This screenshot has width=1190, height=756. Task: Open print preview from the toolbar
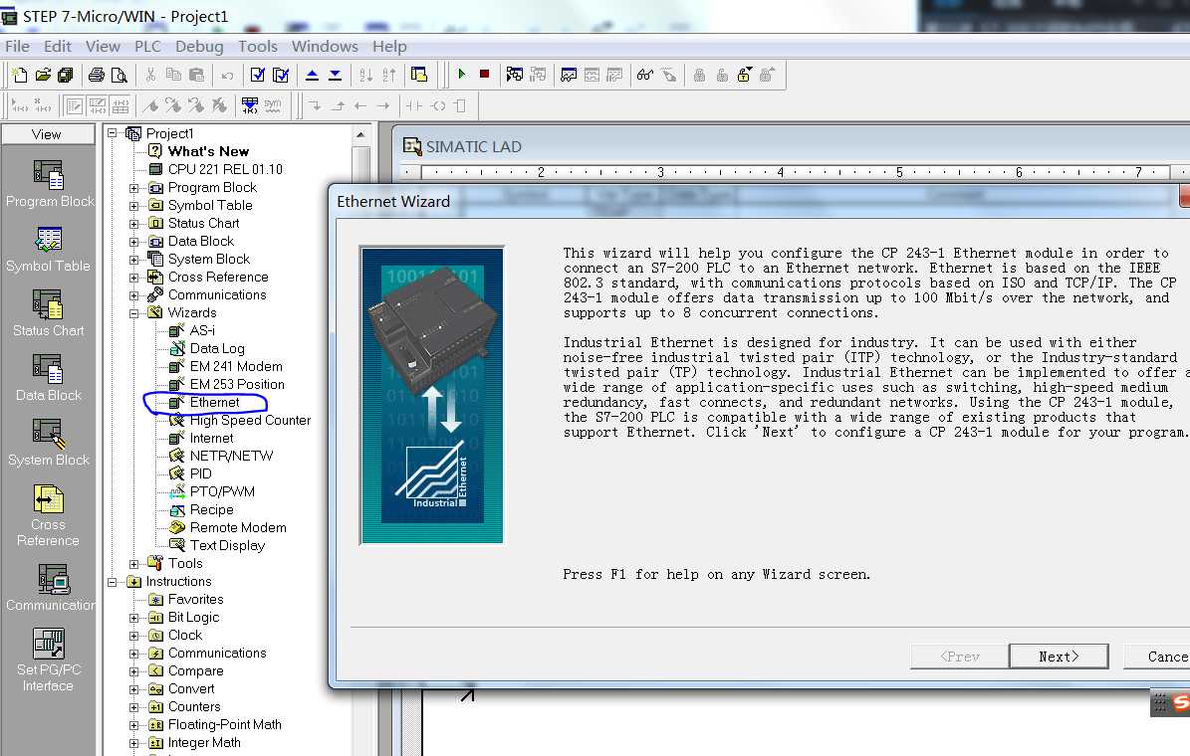coord(119,75)
